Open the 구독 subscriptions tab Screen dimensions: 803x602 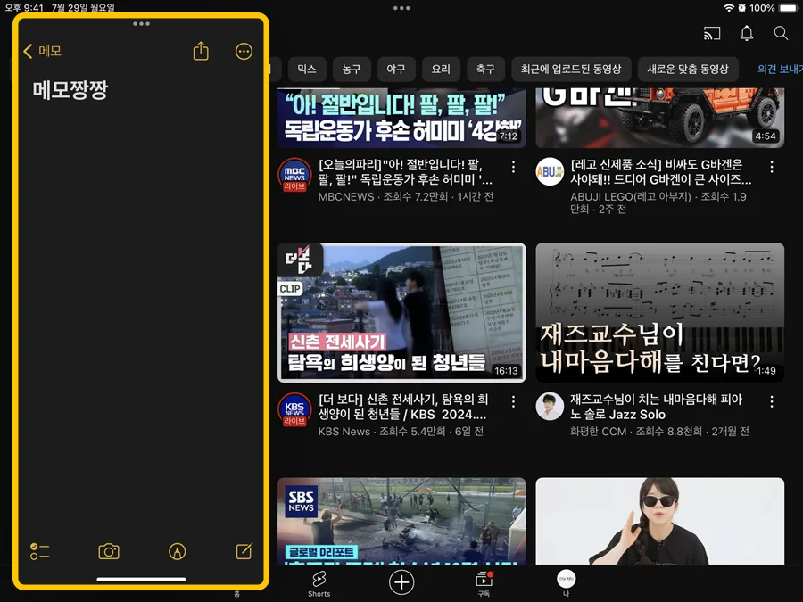482,582
